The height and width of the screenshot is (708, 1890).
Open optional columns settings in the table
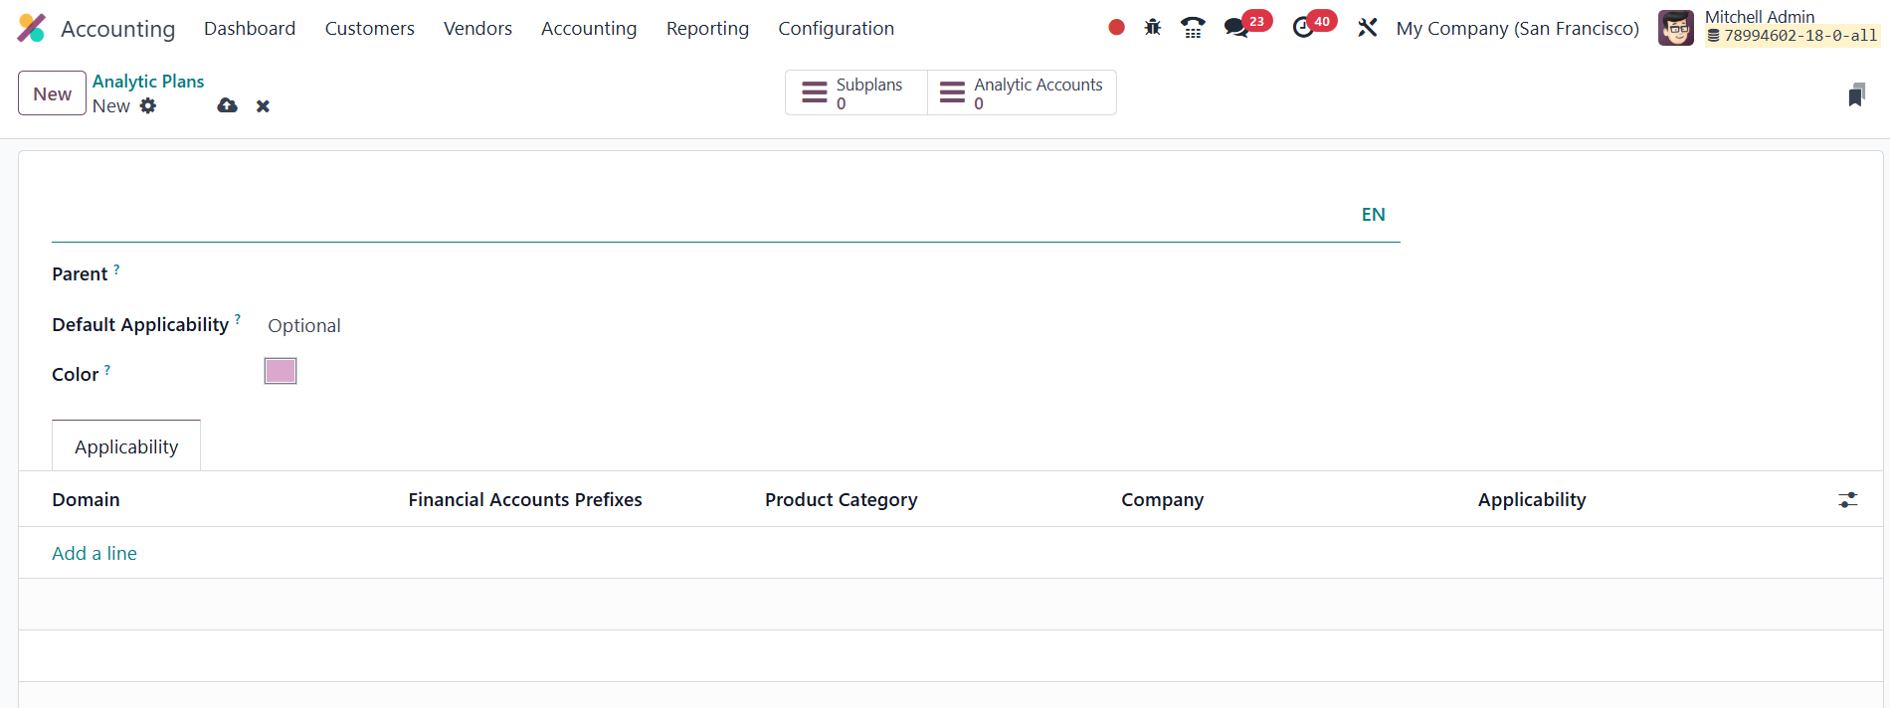click(1847, 500)
